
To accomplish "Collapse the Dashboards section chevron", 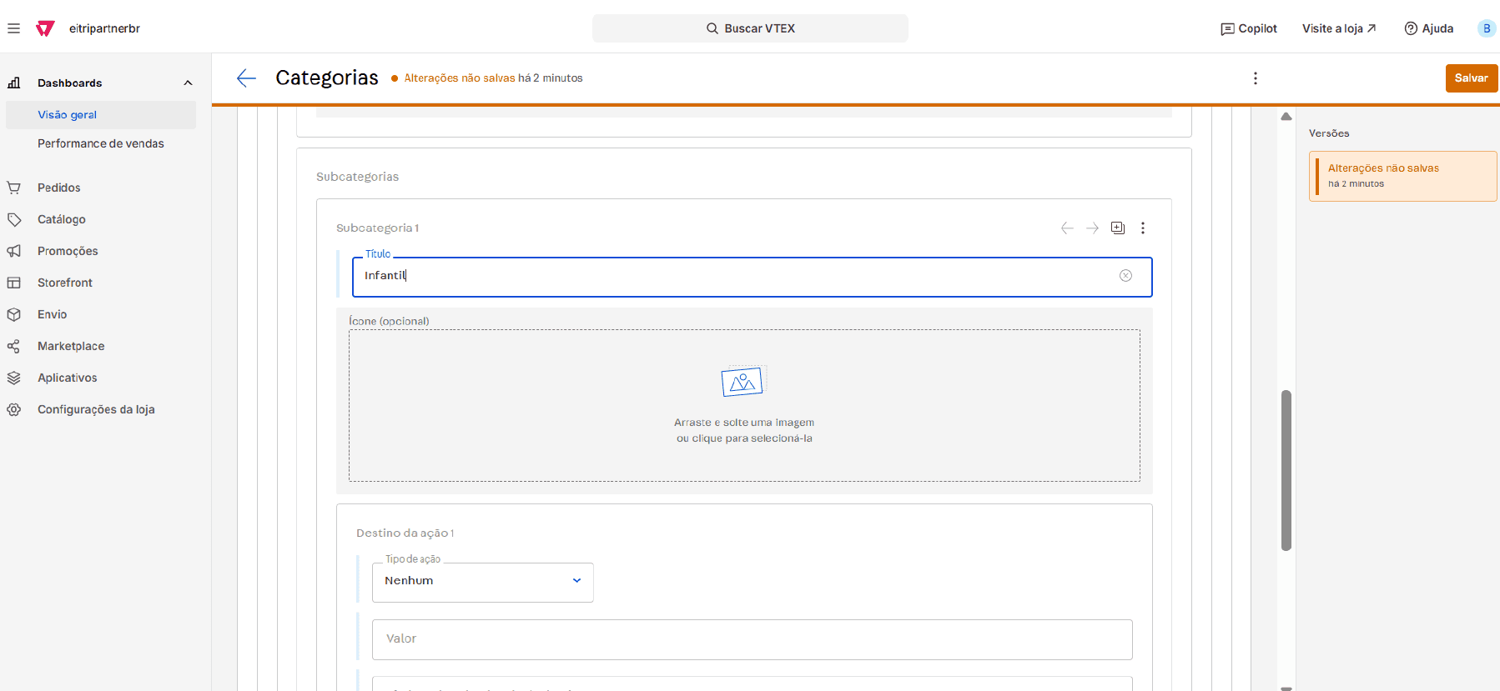I will 188,83.
